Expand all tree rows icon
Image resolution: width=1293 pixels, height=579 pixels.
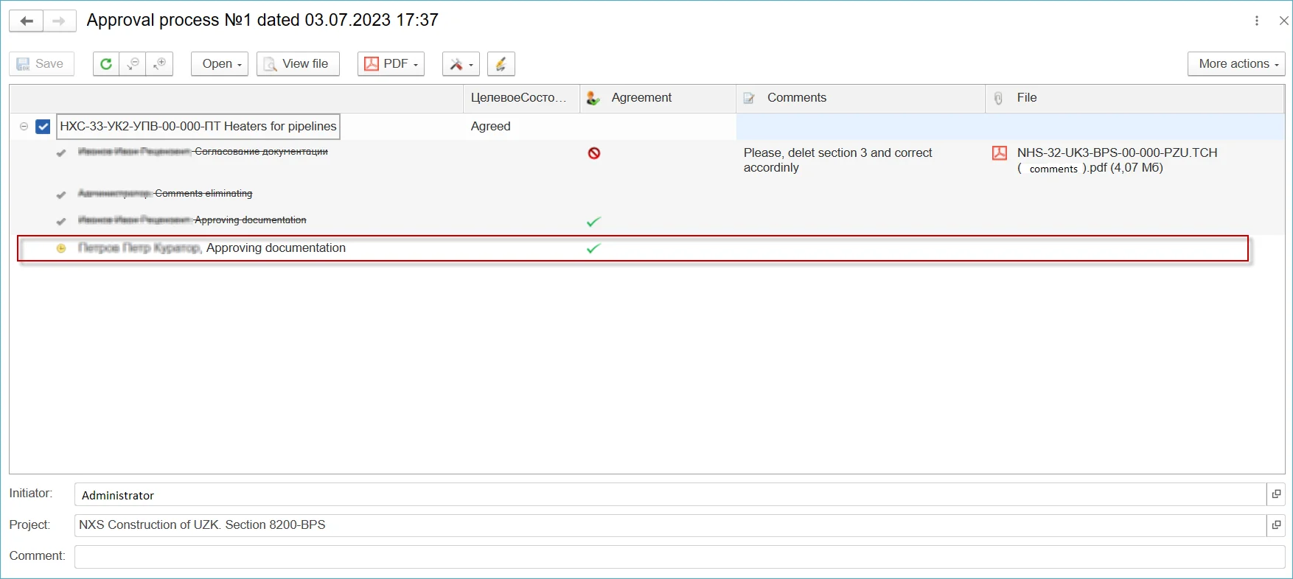click(x=159, y=64)
